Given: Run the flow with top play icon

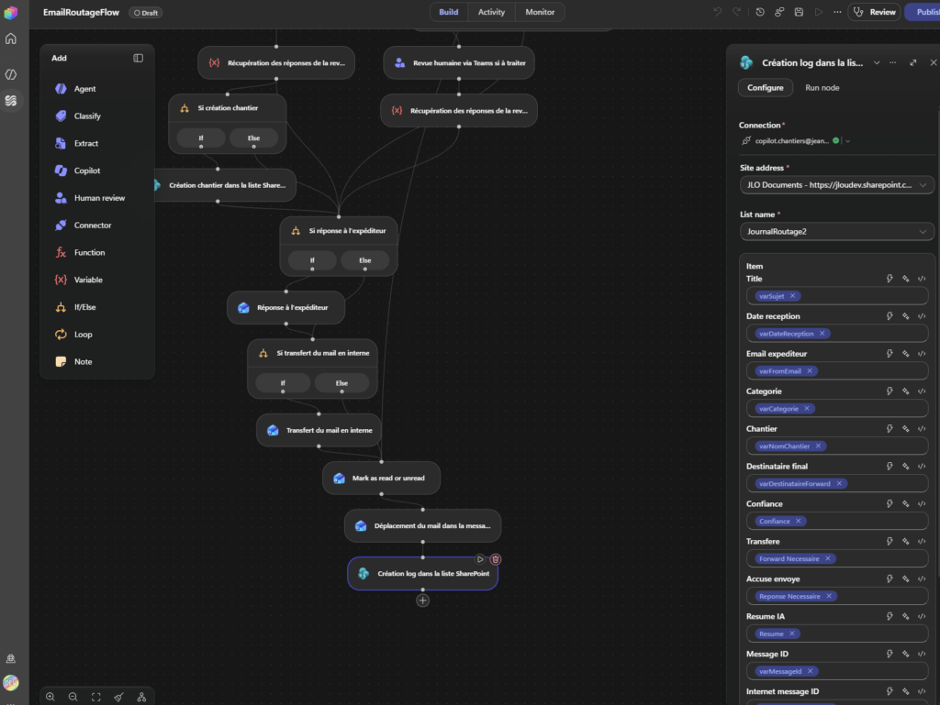Looking at the screenshot, I should 818,12.
